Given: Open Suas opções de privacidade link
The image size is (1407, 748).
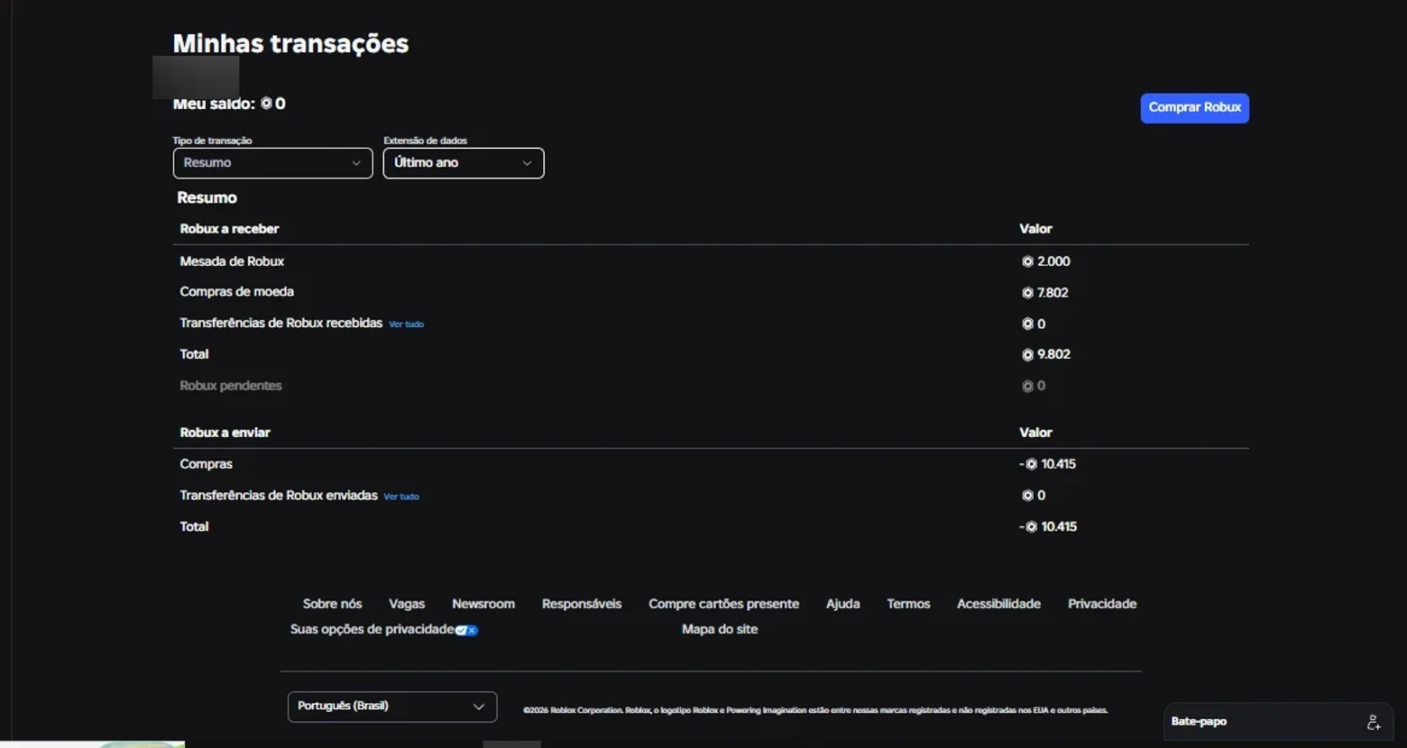Looking at the screenshot, I should pos(372,629).
